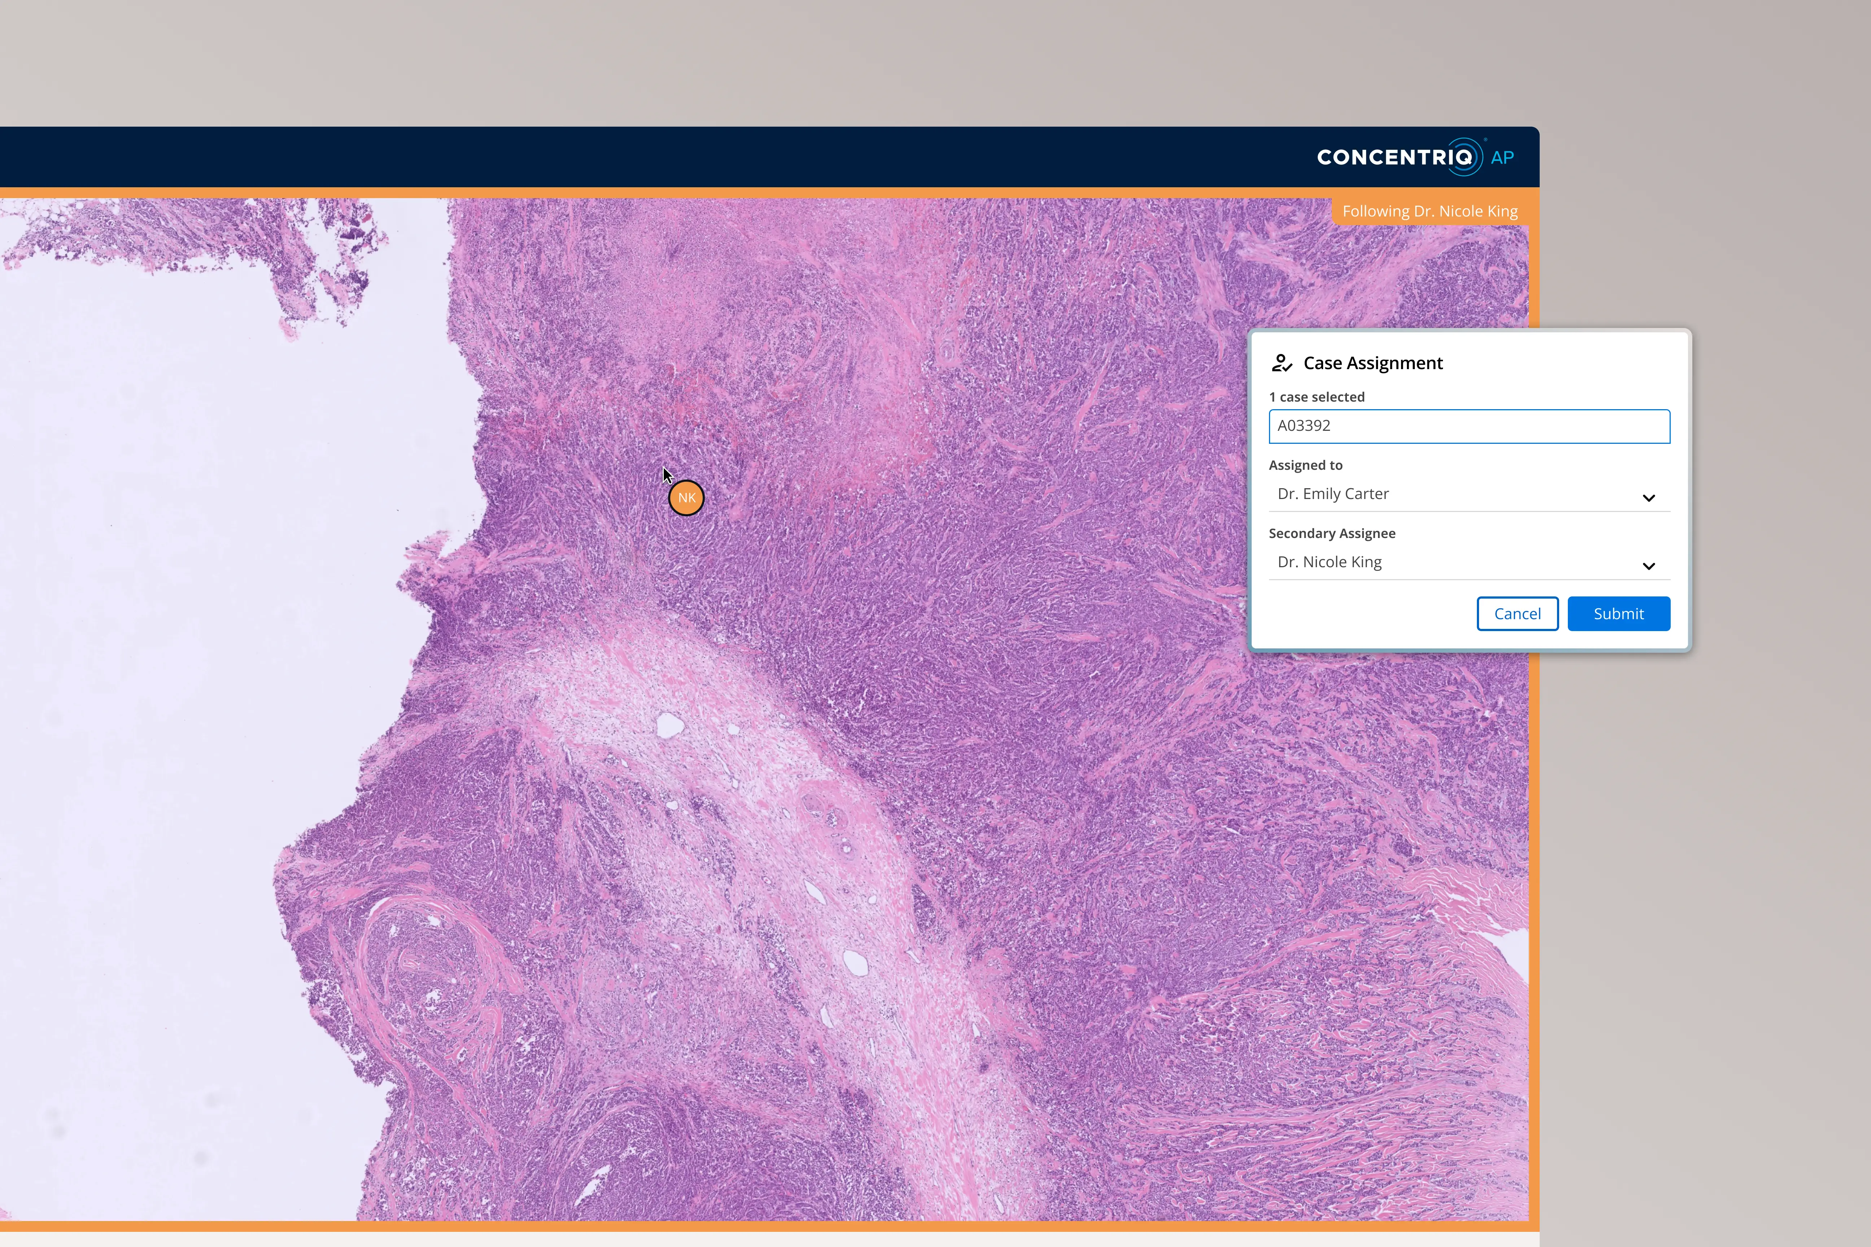Click the Case Assignment title text
This screenshot has height=1247, width=1871.
tap(1372, 363)
